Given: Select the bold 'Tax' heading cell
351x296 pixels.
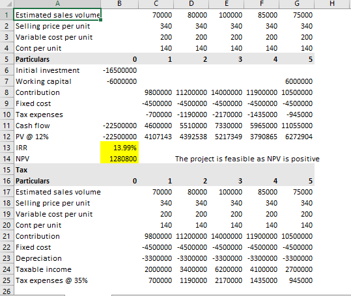Looking at the screenshot, I should pyautogui.click(x=57, y=170).
